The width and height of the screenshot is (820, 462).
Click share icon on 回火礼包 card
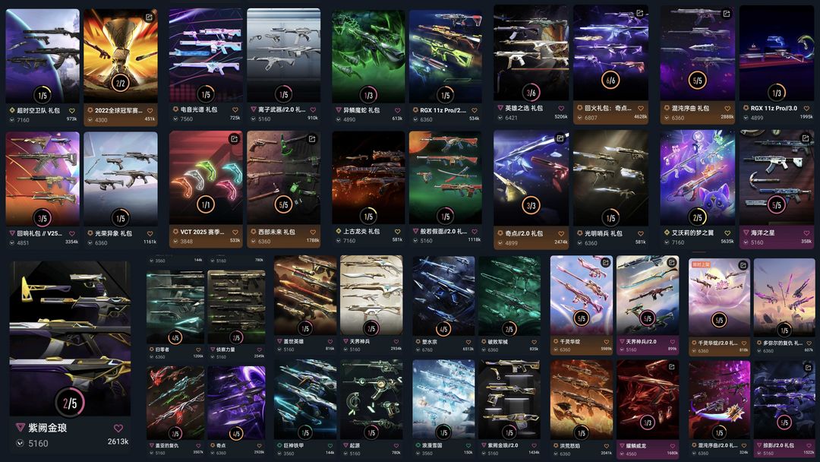click(x=639, y=13)
